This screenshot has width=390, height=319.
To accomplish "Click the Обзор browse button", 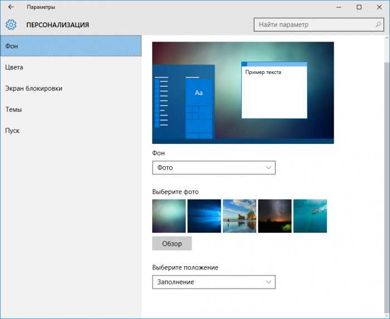I will click(x=172, y=243).
